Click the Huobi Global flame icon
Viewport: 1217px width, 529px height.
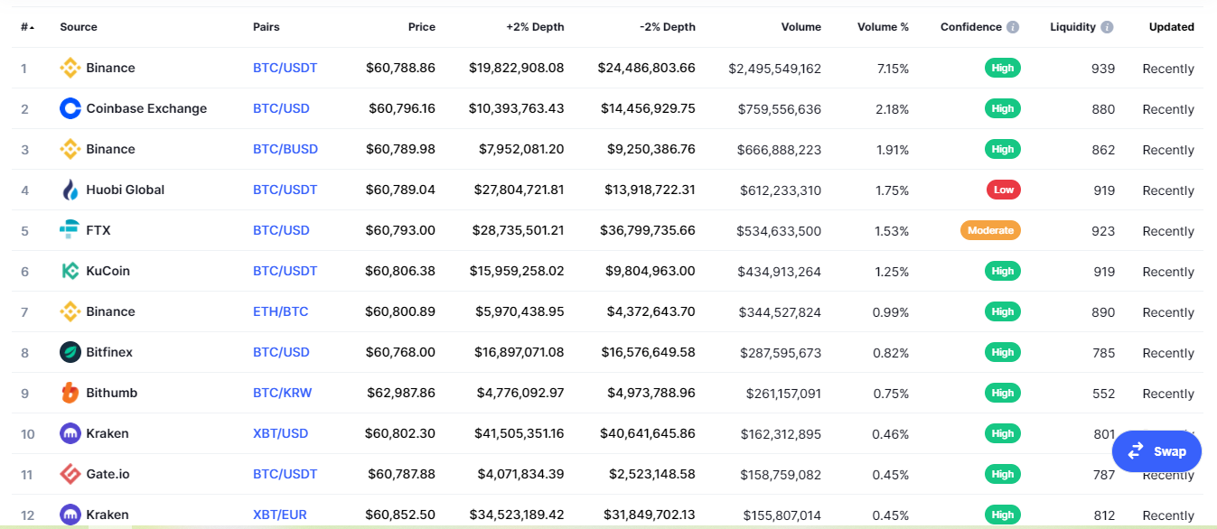[70, 190]
